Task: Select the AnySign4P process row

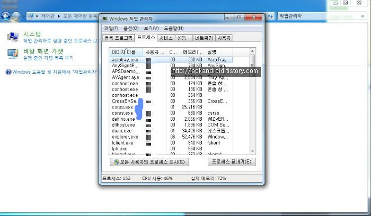Action: (x=171, y=66)
